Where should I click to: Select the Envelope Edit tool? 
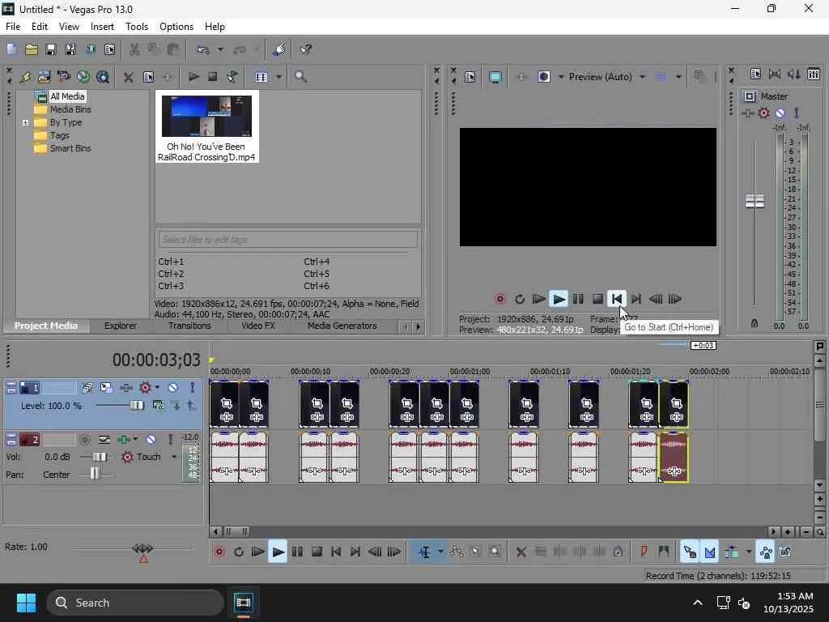point(457,552)
